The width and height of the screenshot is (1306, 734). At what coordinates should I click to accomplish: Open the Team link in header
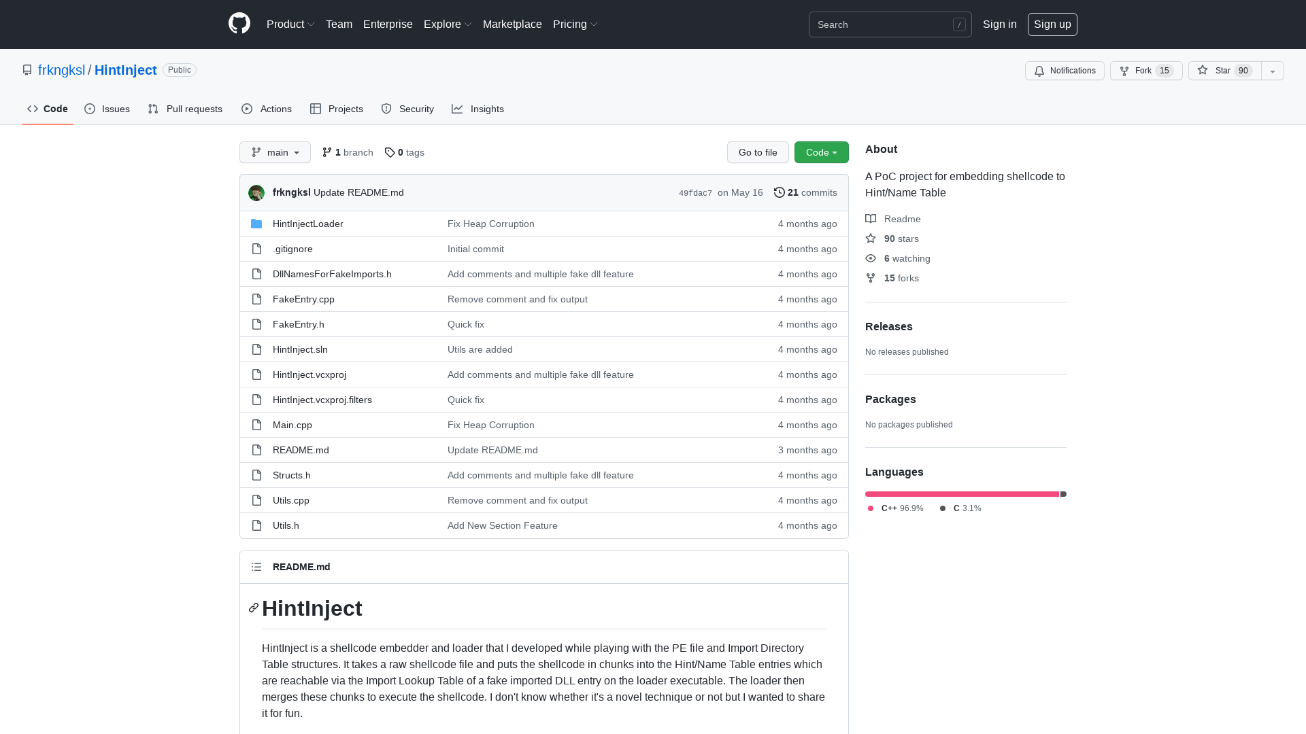pyautogui.click(x=339, y=24)
